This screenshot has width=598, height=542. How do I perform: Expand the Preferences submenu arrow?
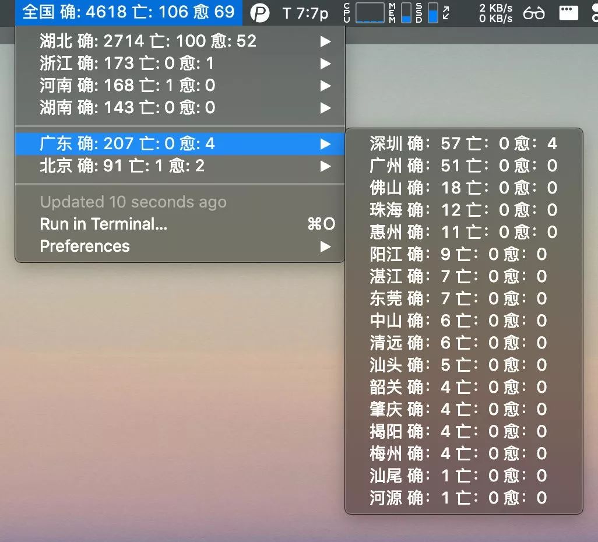325,247
